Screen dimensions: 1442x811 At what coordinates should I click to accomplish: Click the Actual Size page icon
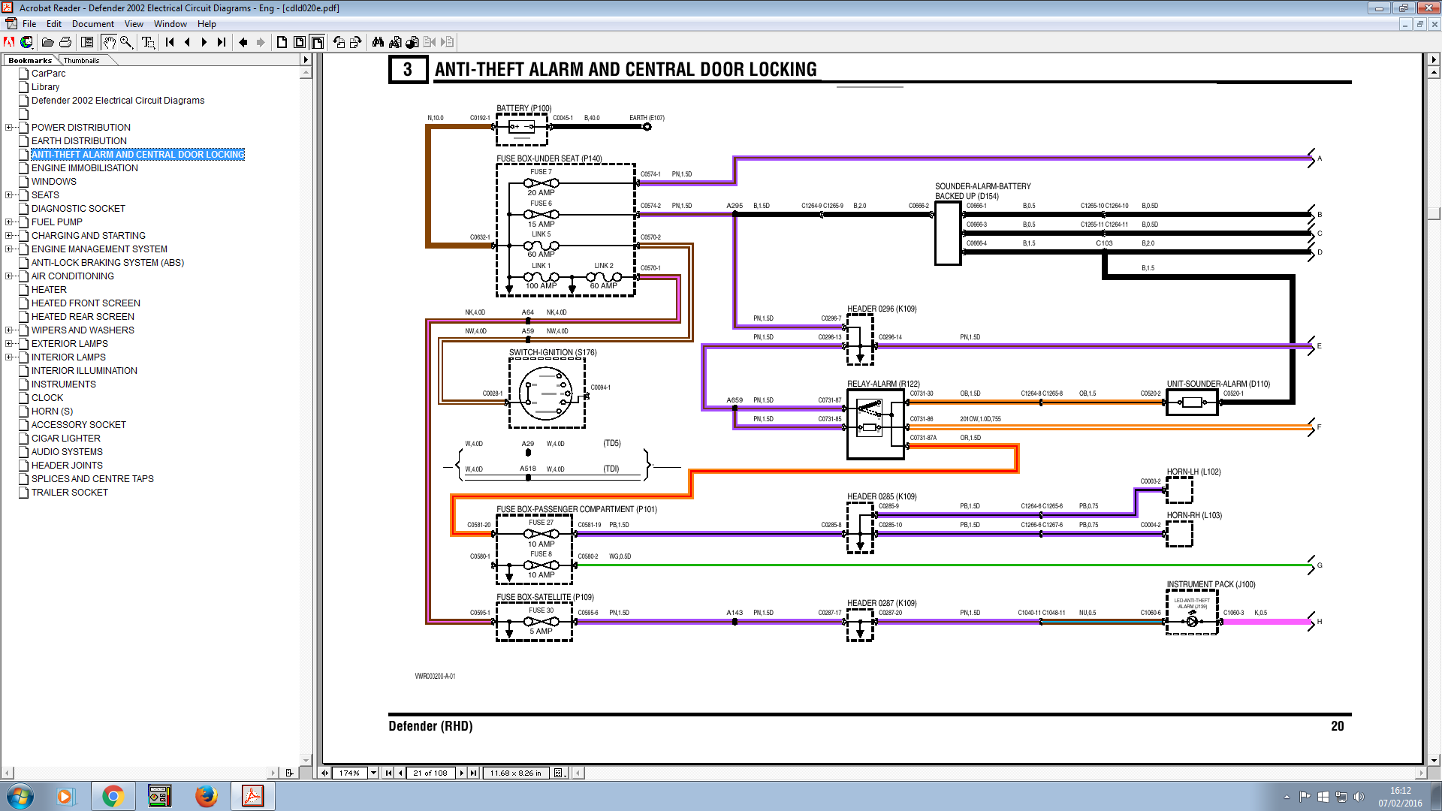pyautogui.click(x=282, y=42)
